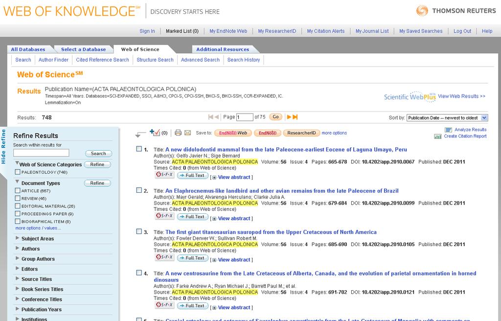Click the S-F-X button for result 4
The width and height of the screenshot is (501, 321).
coord(164,305)
